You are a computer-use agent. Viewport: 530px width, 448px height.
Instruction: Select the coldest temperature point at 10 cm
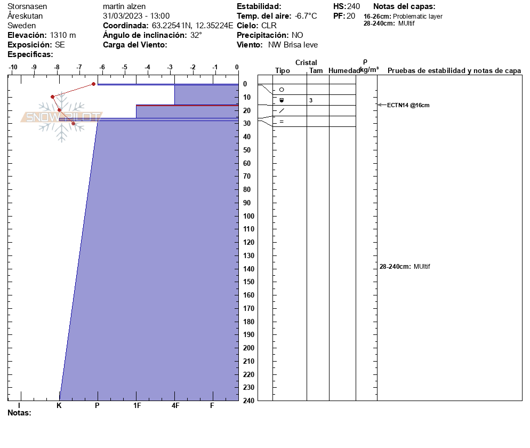pyautogui.click(x=52, y=97)
